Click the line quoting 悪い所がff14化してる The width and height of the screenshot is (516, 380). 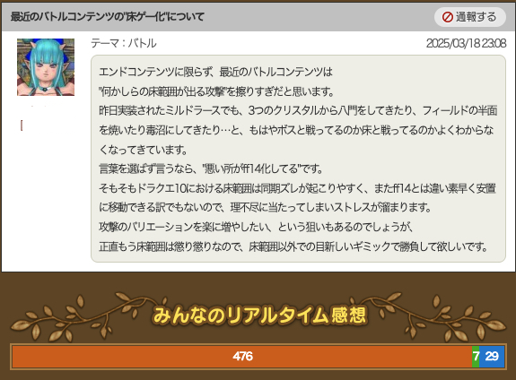tap(211, 169)
